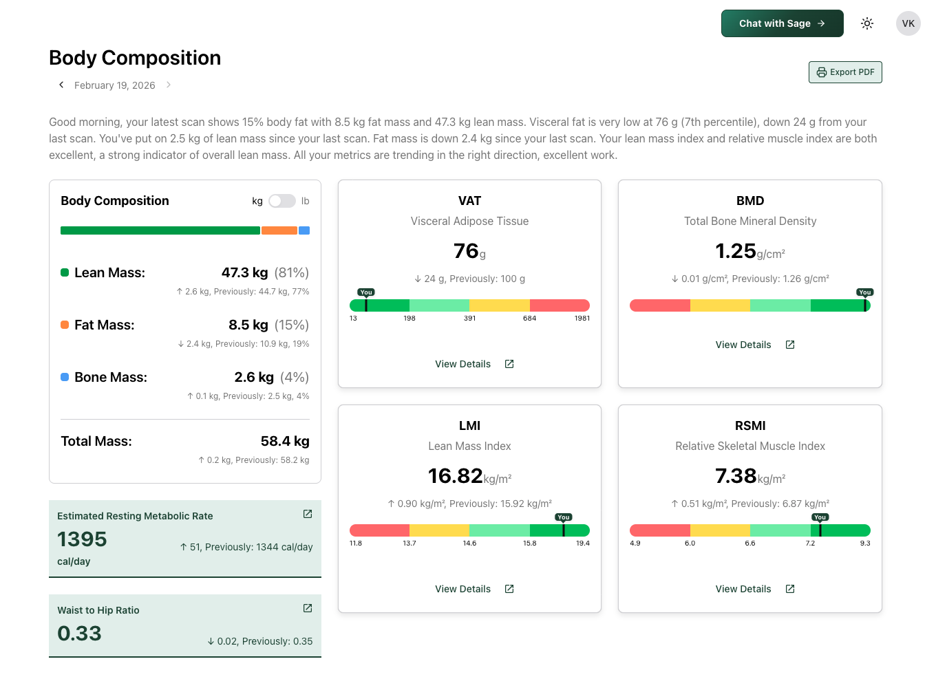This screenshot has height=679, width=936.
Task: Click the 76 g VAT value
Action: 469,251
